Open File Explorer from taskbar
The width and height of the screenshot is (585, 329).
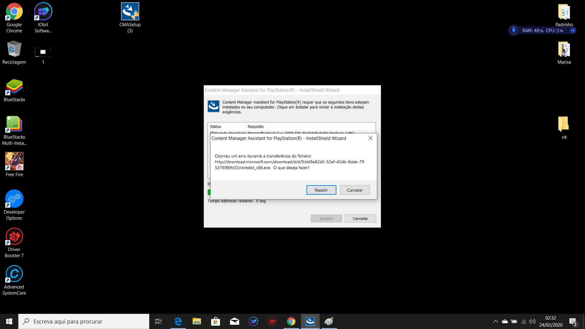point(197,321)
